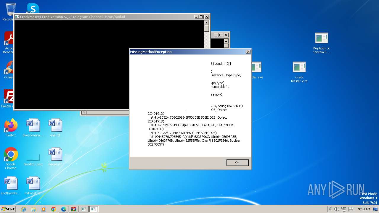Minimize the CrackMaster Free Version console window

pos(196,17)
